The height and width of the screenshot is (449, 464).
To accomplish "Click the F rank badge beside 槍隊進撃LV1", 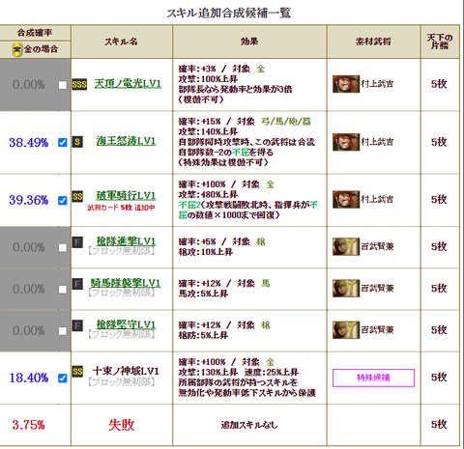I will pos(77,242).
